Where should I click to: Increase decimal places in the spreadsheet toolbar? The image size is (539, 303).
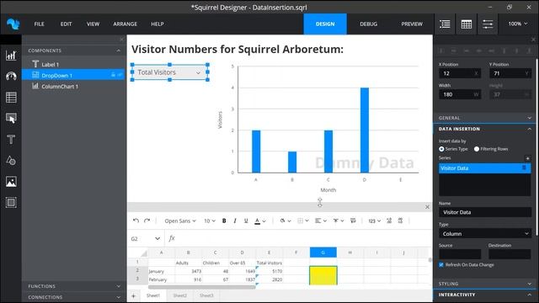tap(389, 221)
